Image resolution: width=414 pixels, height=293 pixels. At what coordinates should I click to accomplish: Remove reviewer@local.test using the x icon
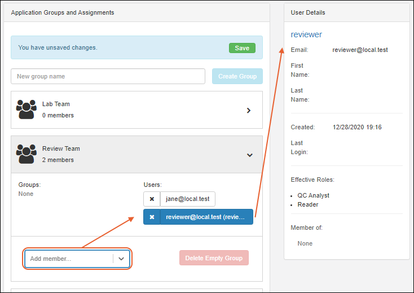coord(152,217)
